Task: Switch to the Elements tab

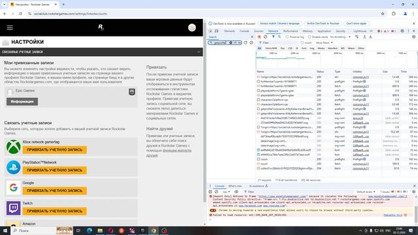Action: [229, 31]
